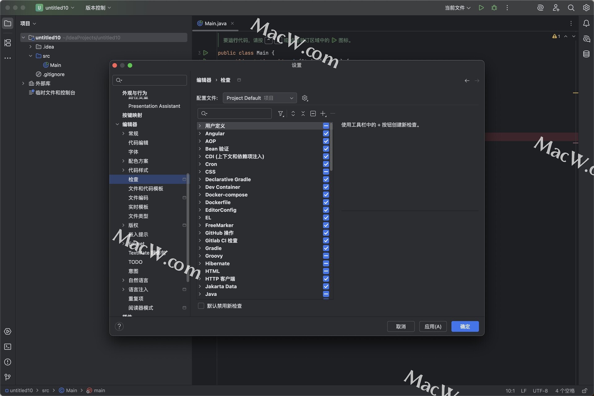Open the AI chat tool window icon
594x396 pixels.
pyautogui.click(x=586, y=39)
